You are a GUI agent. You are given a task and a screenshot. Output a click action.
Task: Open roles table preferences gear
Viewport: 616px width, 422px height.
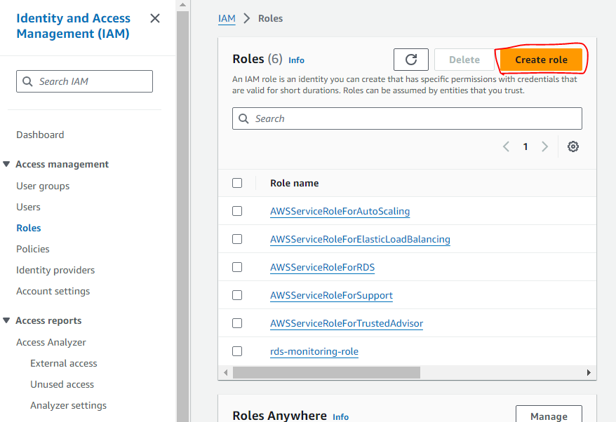point(573,147)
